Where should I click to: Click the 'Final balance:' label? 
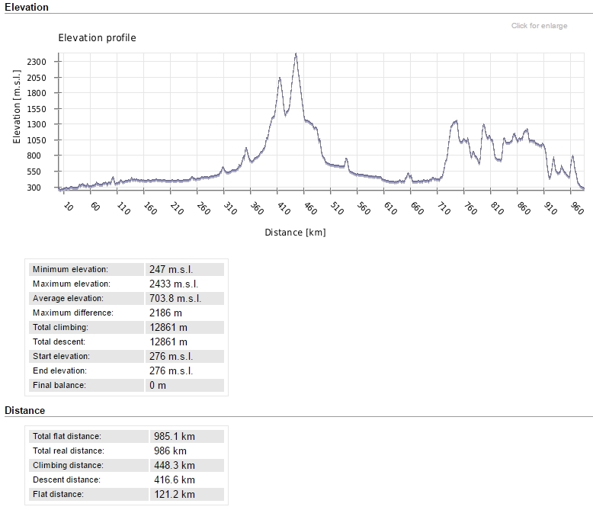pos(59,385)
